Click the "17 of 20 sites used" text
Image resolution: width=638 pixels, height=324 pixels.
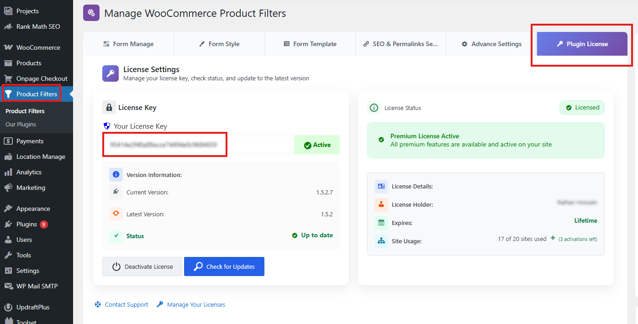point(522,239)
